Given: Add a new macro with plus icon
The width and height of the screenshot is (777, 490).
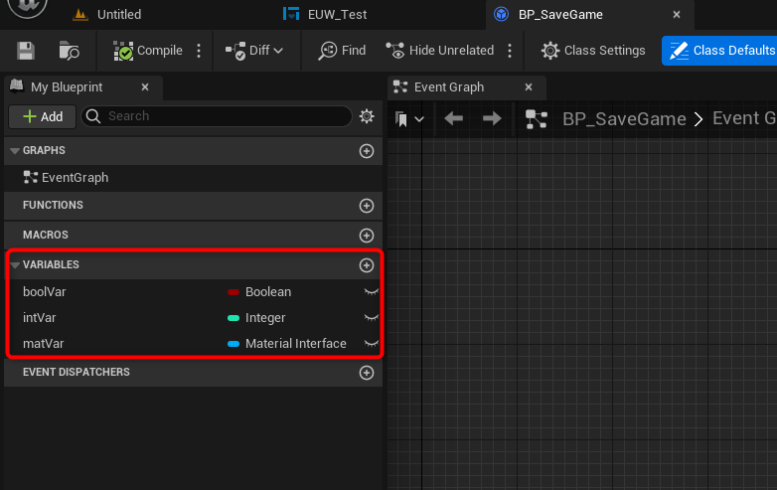Looking at the screenshot, I should point(367,236).
